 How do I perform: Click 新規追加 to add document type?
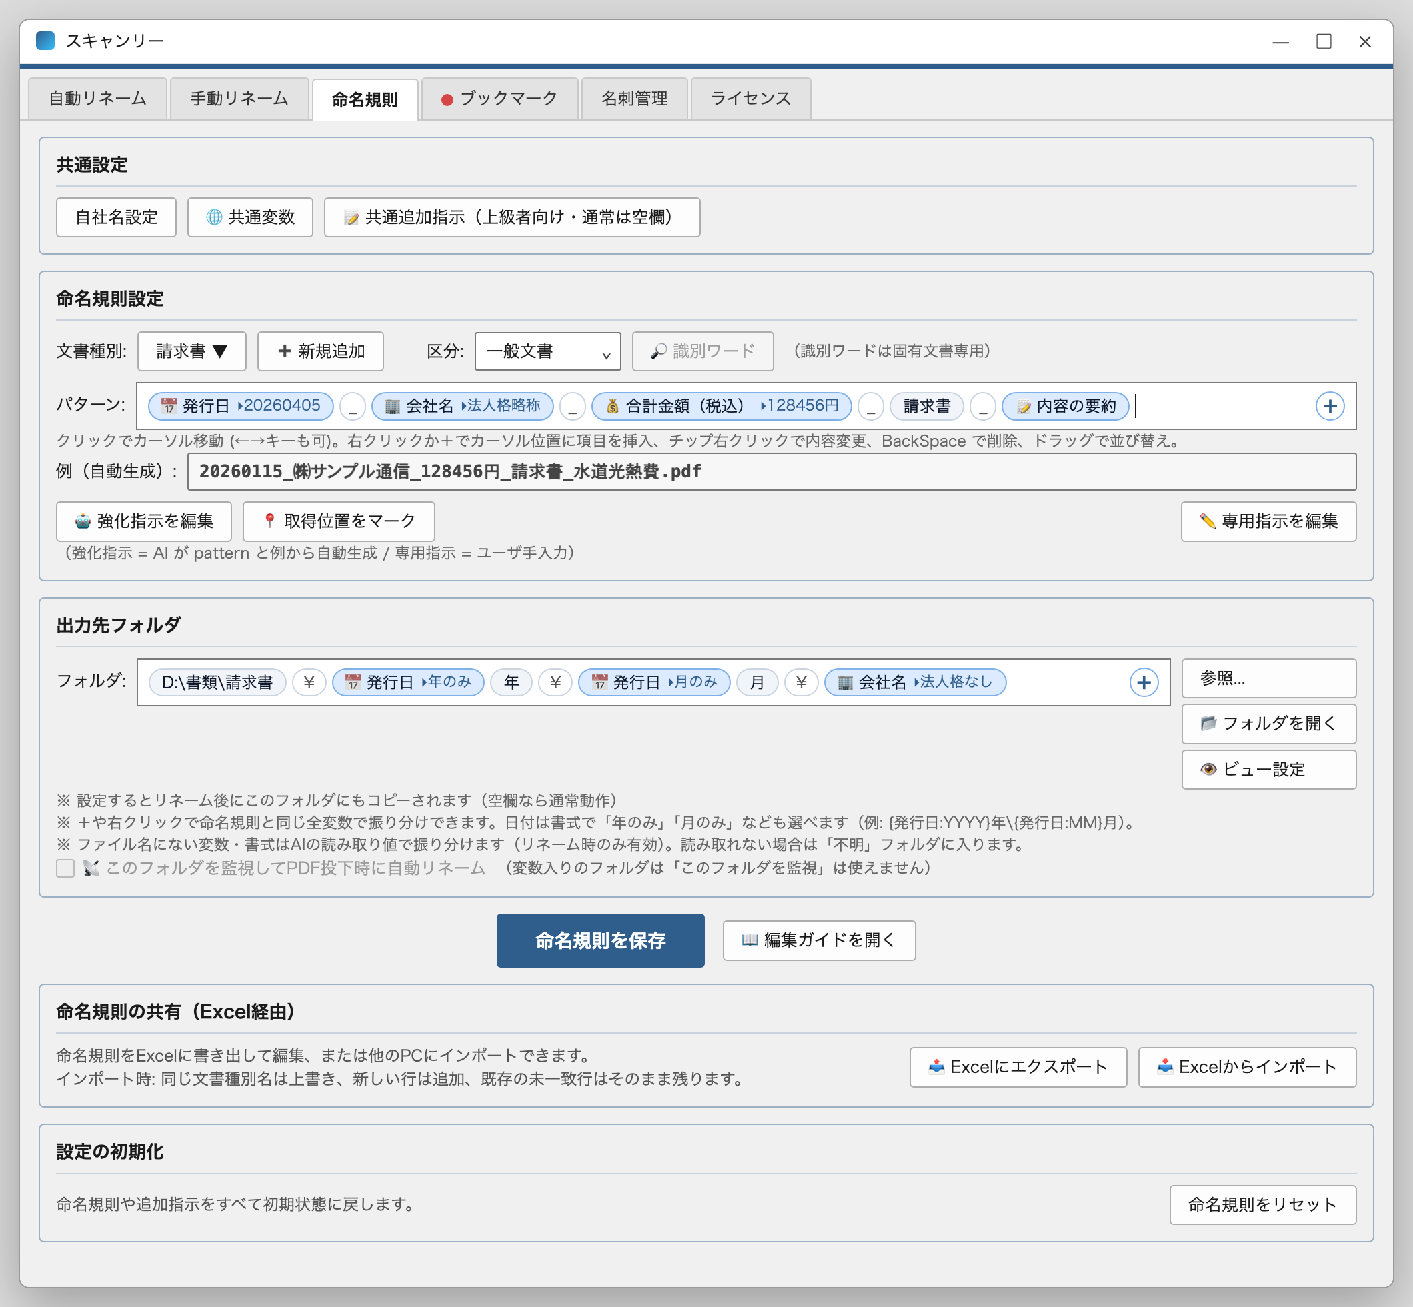point(320,351)
